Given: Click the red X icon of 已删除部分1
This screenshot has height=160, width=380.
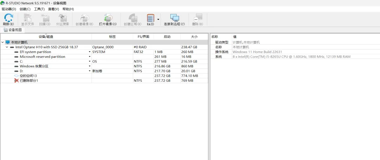Looking at the screenshot, I should tap(17, 80).
